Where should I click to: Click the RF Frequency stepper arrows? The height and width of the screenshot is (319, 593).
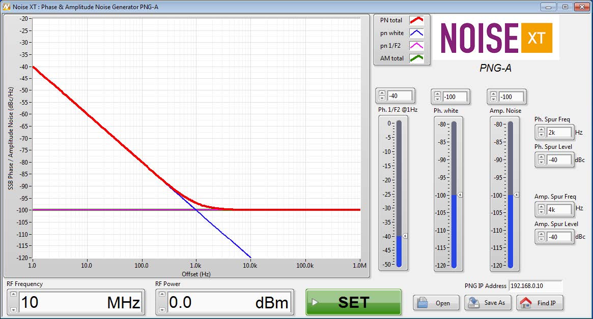tap(12, 303)
